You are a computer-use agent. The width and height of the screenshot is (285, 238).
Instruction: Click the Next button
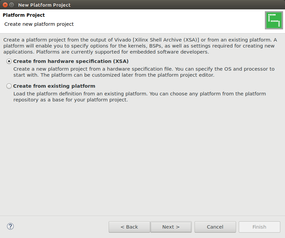[171, 227]
